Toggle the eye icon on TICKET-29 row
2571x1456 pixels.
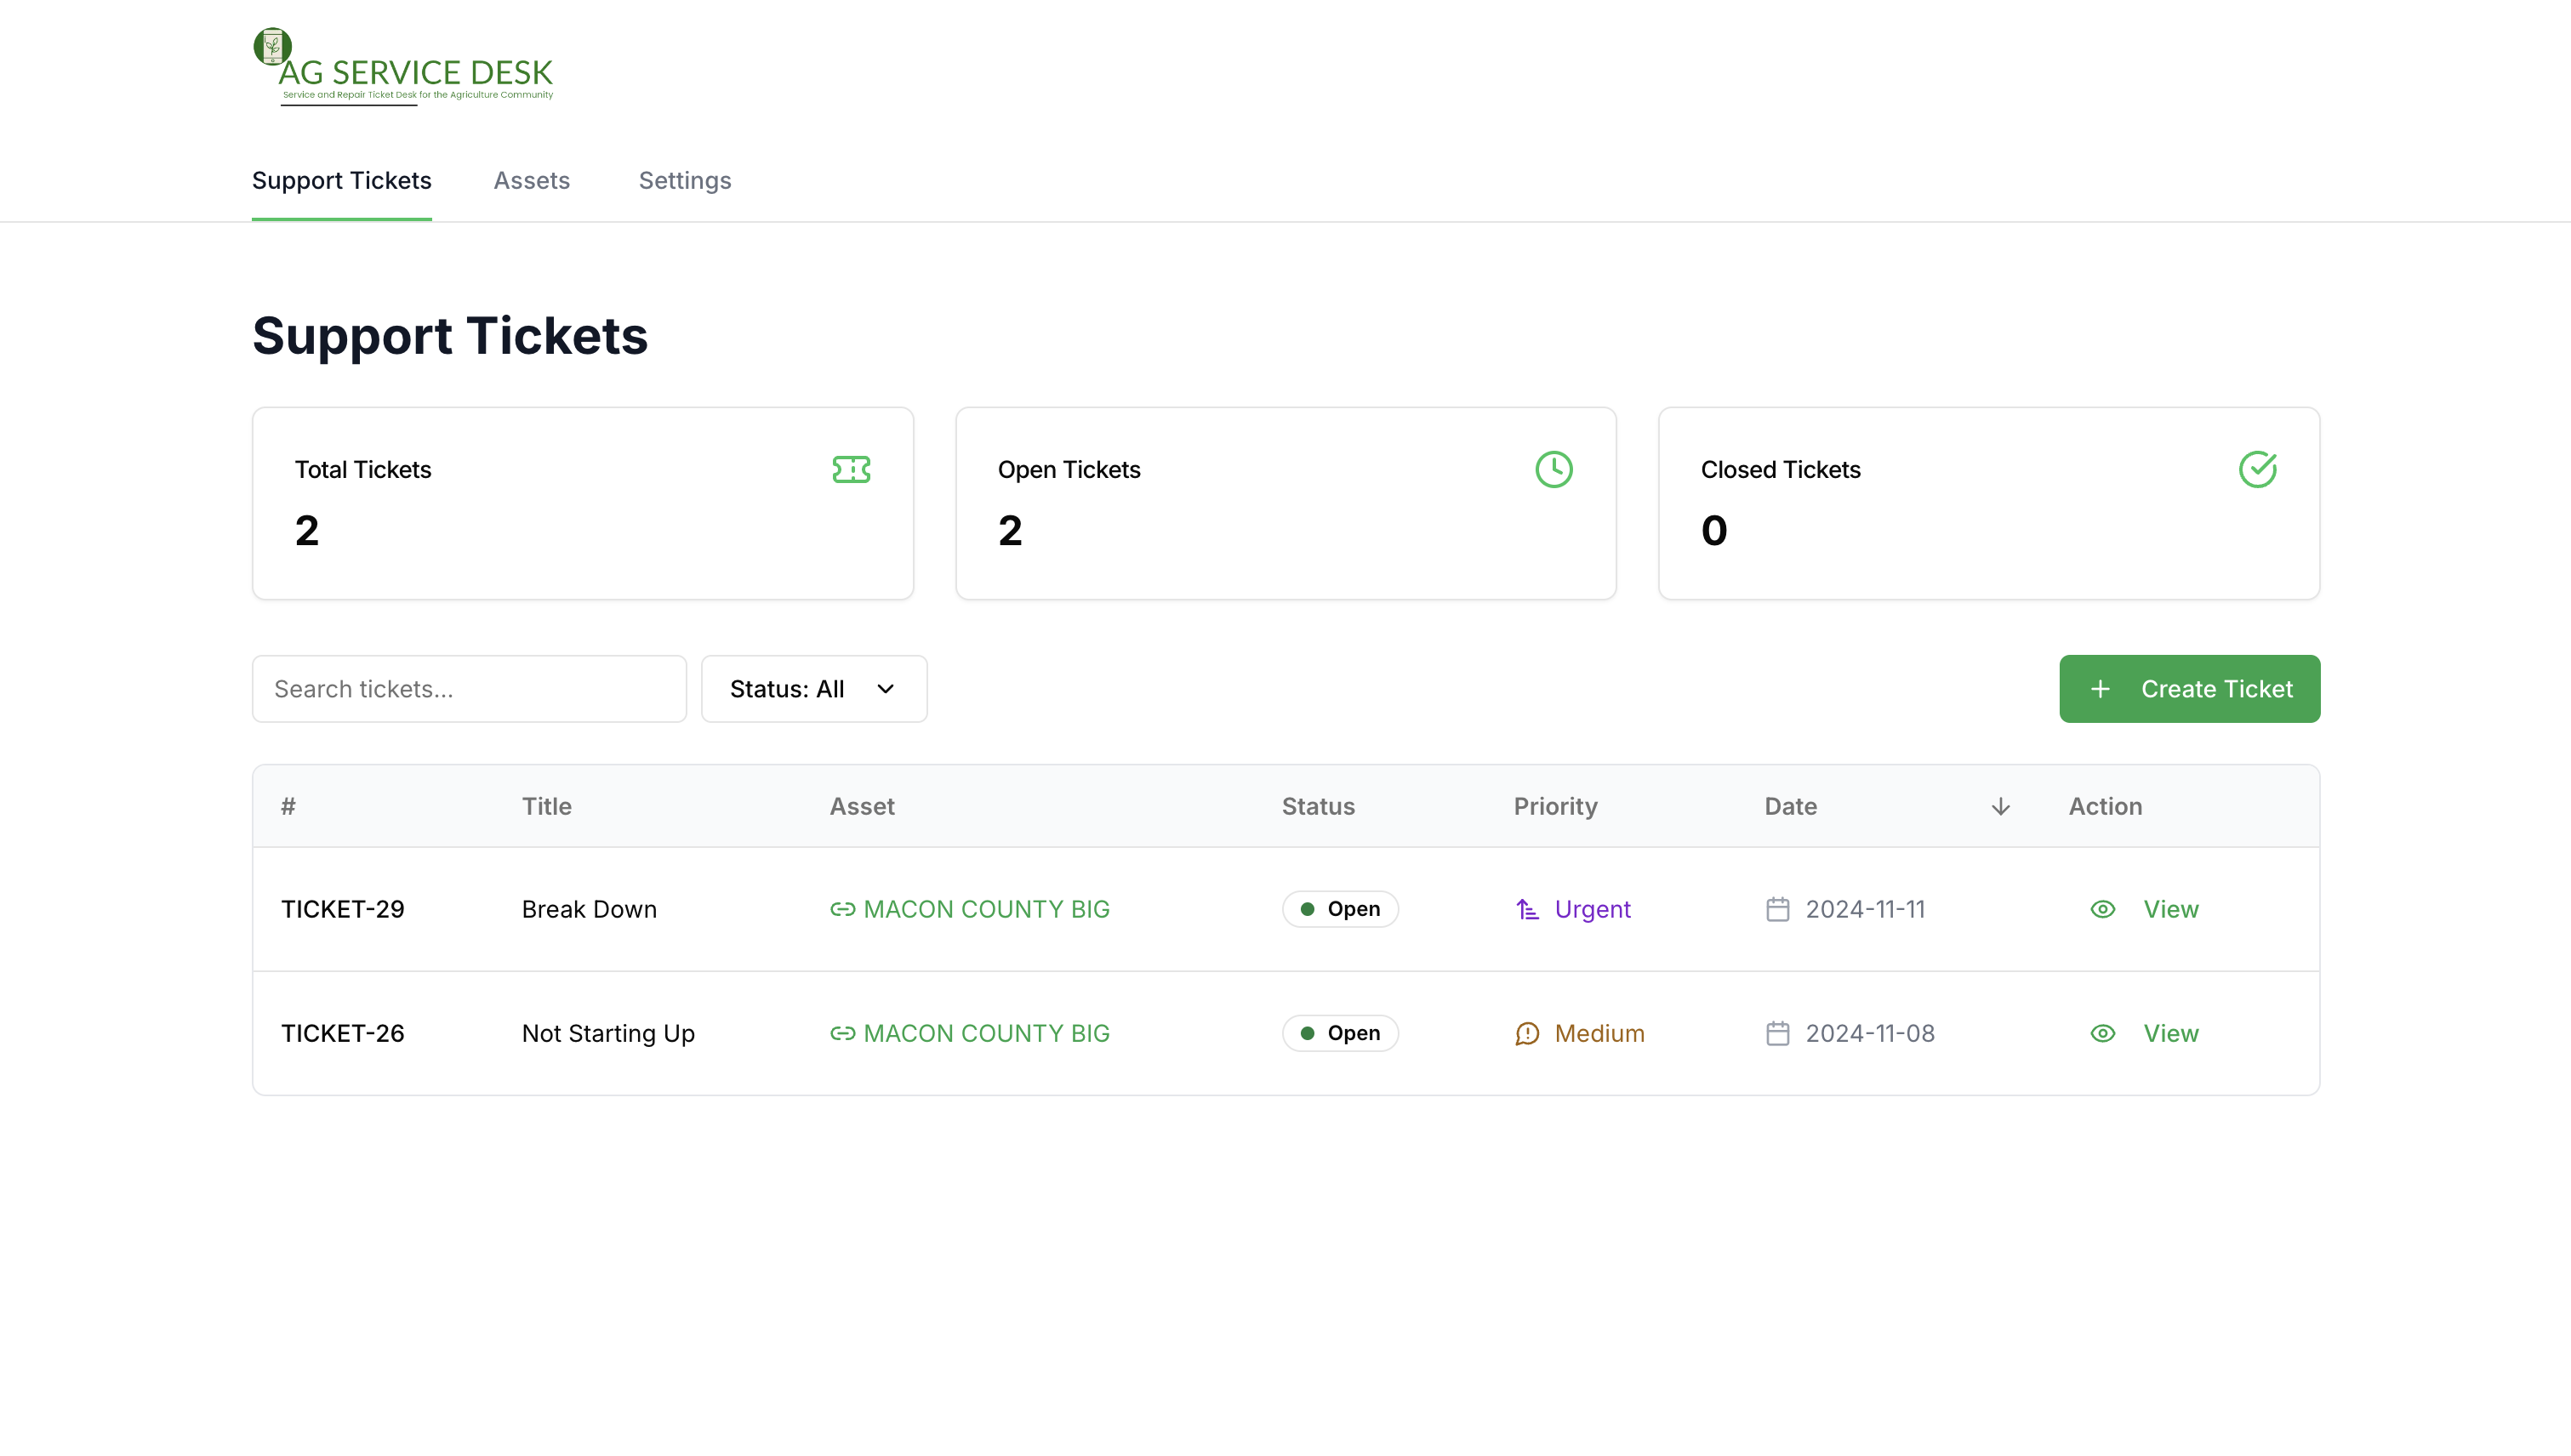tap(2102, 909)
